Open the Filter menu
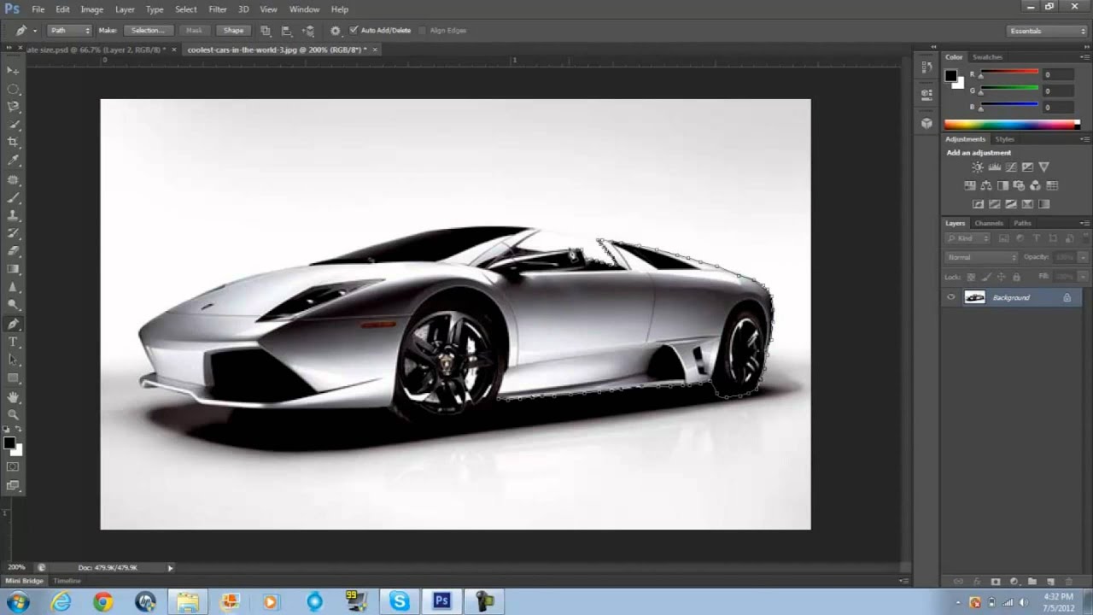This screenshot has width=1093, height=615. [x=218, y=9]
